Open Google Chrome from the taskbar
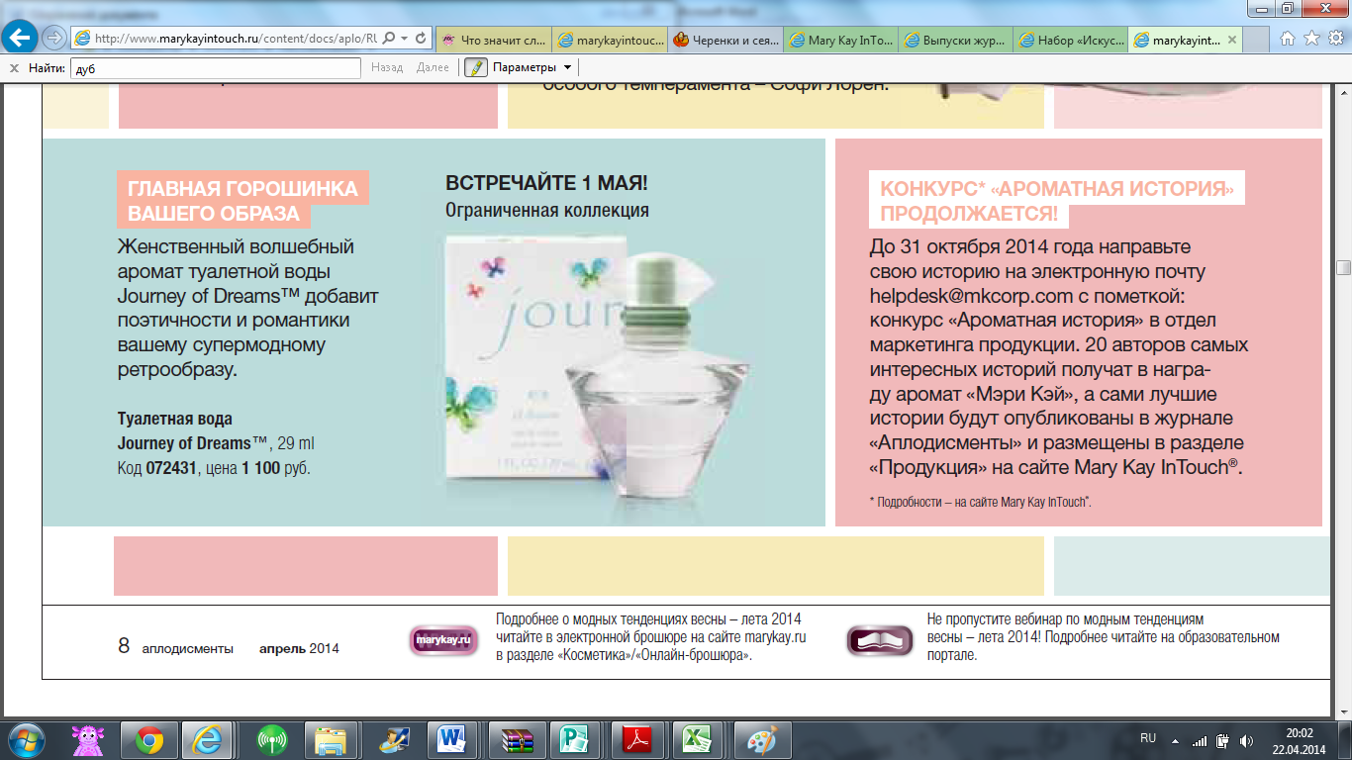Screen dimensions: 1352x760 point(149,739)
